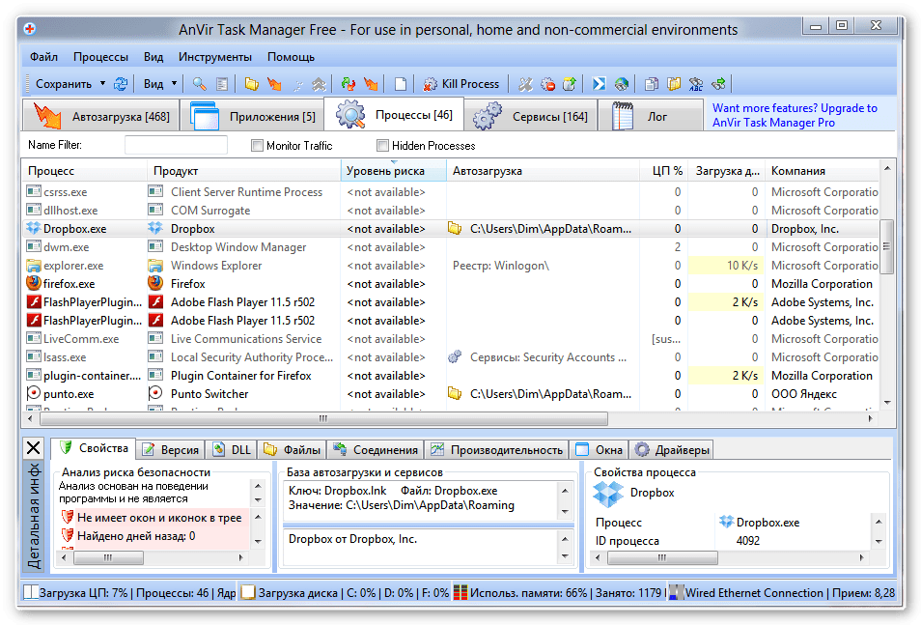Click the refresh icon next to Сохранить
The image size is (921, 625).
pos(121,84)
